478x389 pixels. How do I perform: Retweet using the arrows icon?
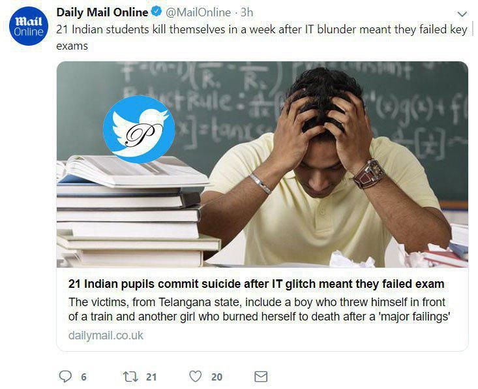[131, 377]
